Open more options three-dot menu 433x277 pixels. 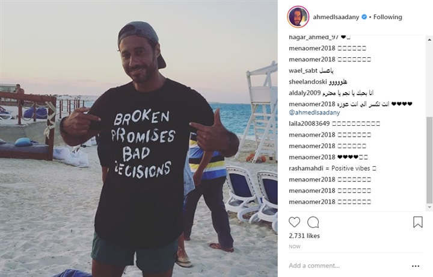click(x=416, y=266)
